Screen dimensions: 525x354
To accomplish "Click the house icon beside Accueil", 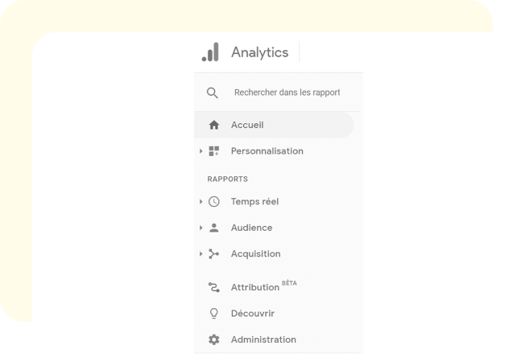I will tap(213, 125).
